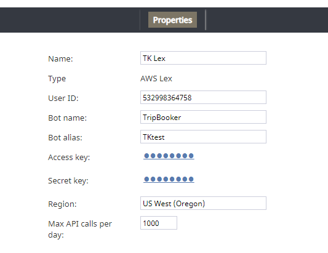Focus the User ID input field

203,97
